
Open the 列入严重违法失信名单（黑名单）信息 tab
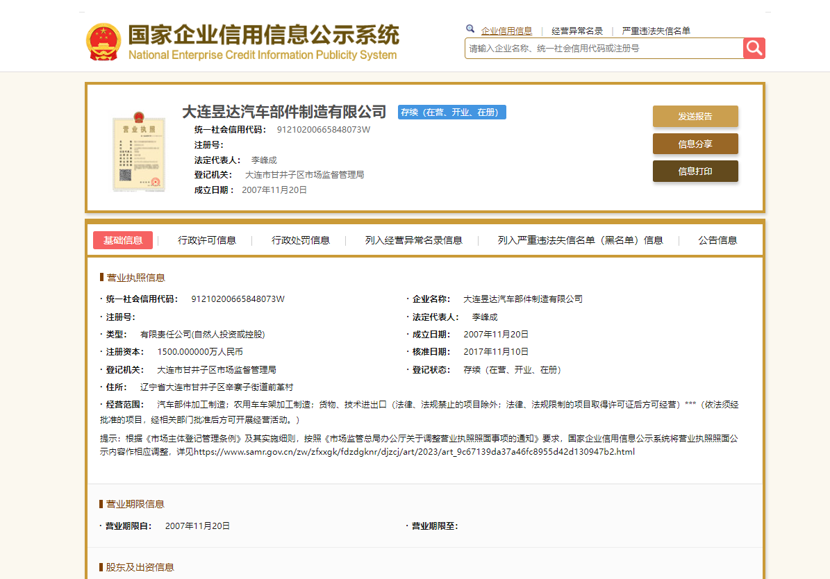click(580, 240)
